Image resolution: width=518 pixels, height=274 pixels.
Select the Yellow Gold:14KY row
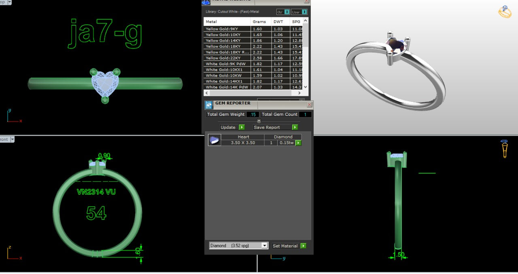(x=253, y=40)
